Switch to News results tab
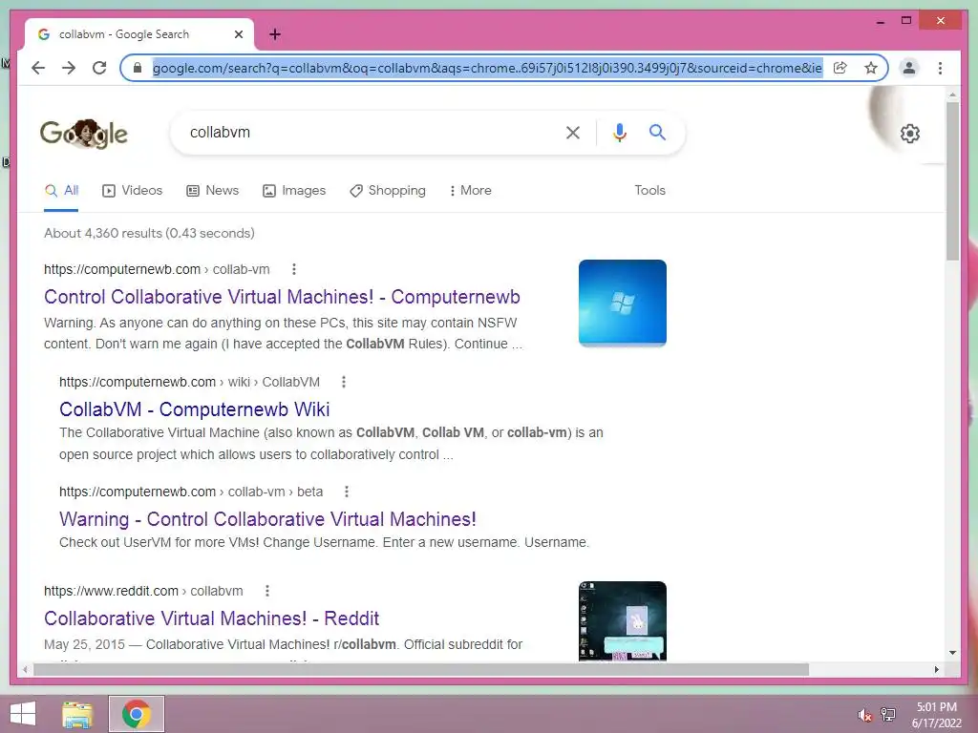Viewport: 978px width, 733px height. (213, 191)
